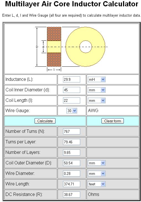Viewport: 141px width, 202px height.
Task: Click the 'Turns per Layer:' label
Action: point(21,142)
